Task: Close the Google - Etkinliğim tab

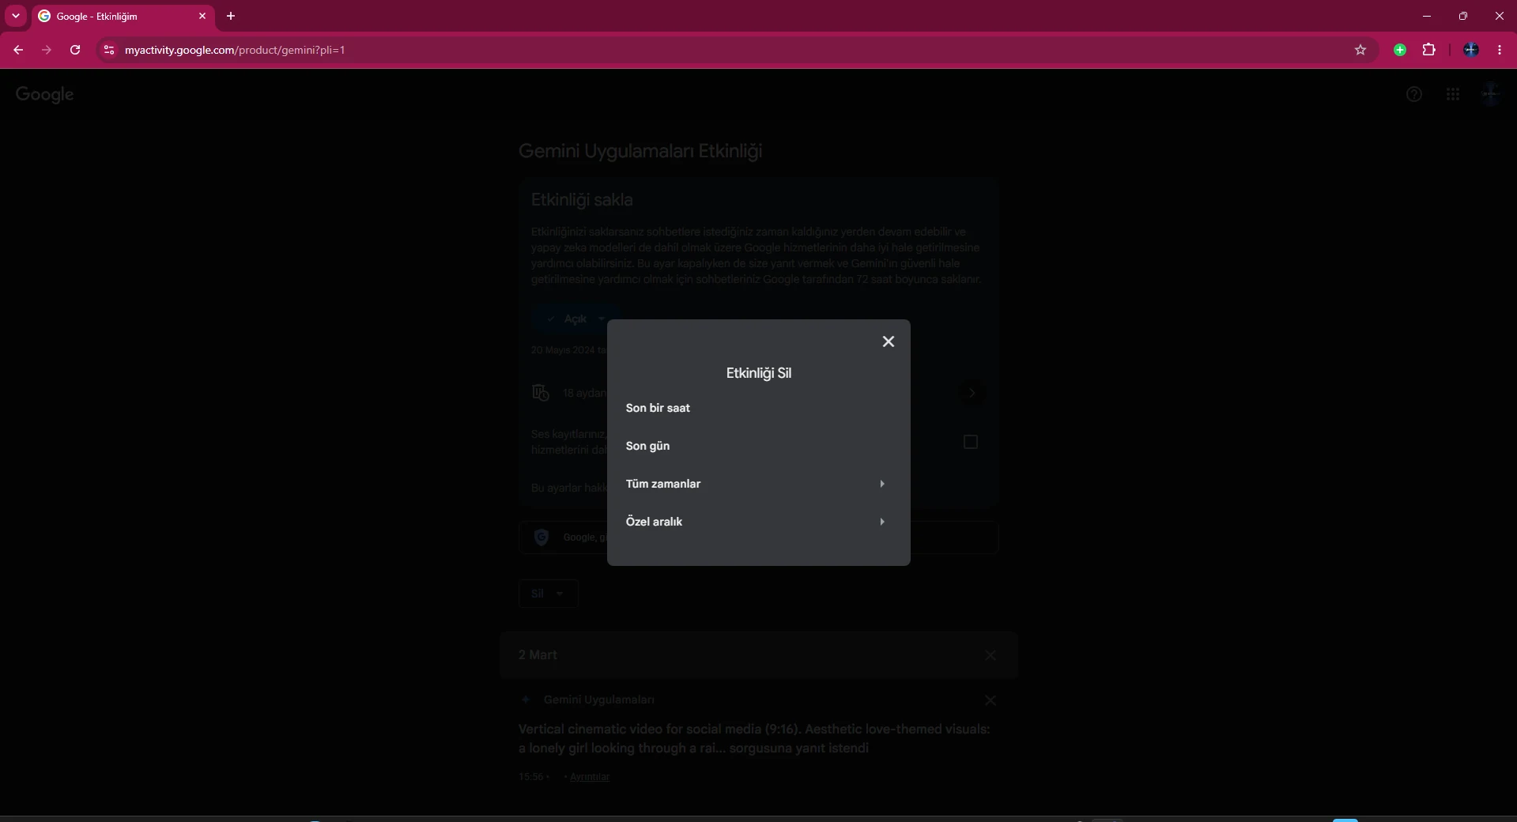Action: (x=202, y=16)
